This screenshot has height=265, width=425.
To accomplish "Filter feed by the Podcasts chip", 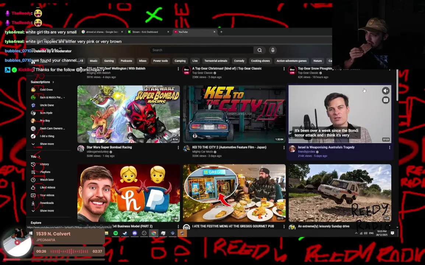I will [126, 61].
